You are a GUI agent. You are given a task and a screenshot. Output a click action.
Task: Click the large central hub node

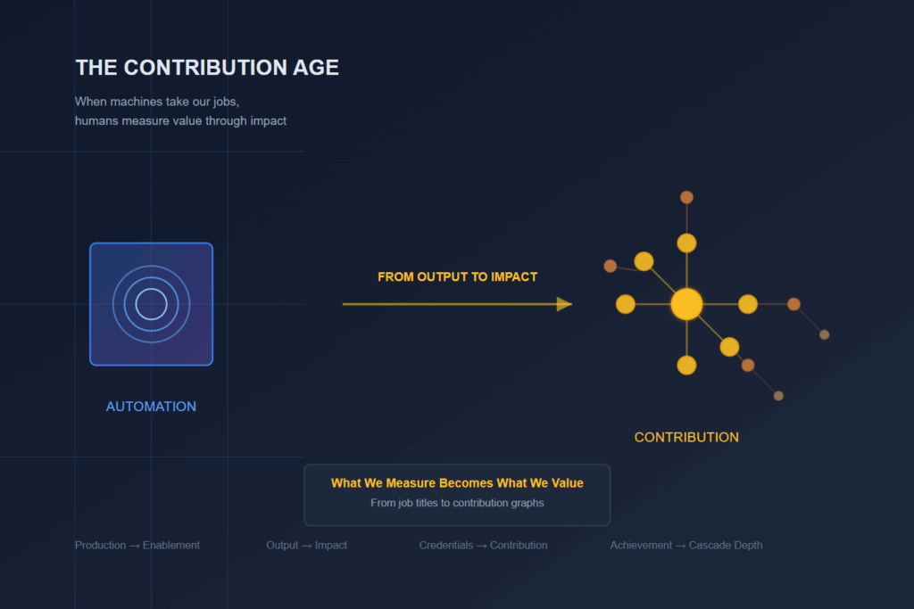(686, 304)
